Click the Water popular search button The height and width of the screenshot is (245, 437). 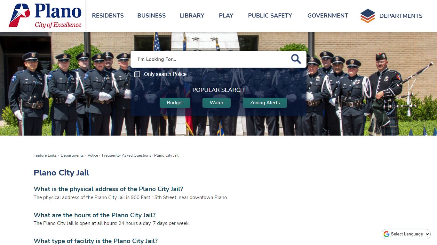click(x=217, y=103)
